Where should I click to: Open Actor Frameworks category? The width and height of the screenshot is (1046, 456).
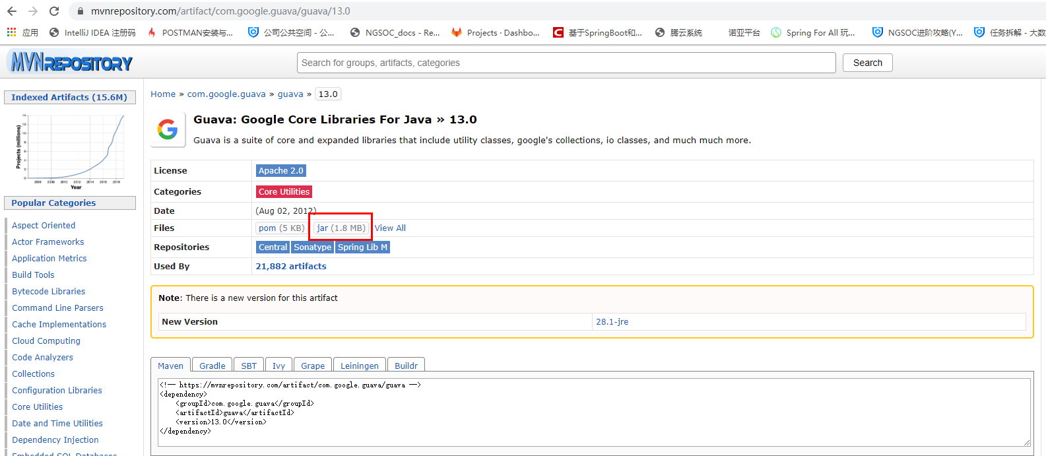coord(48,242)
